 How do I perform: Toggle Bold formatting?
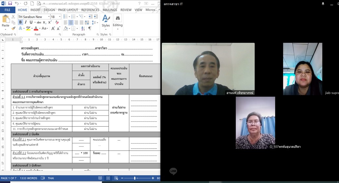point(20,22)
